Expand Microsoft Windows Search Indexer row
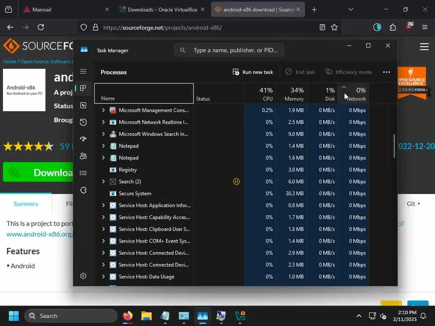This screenshot has width=435, height=326. [103, 134]
